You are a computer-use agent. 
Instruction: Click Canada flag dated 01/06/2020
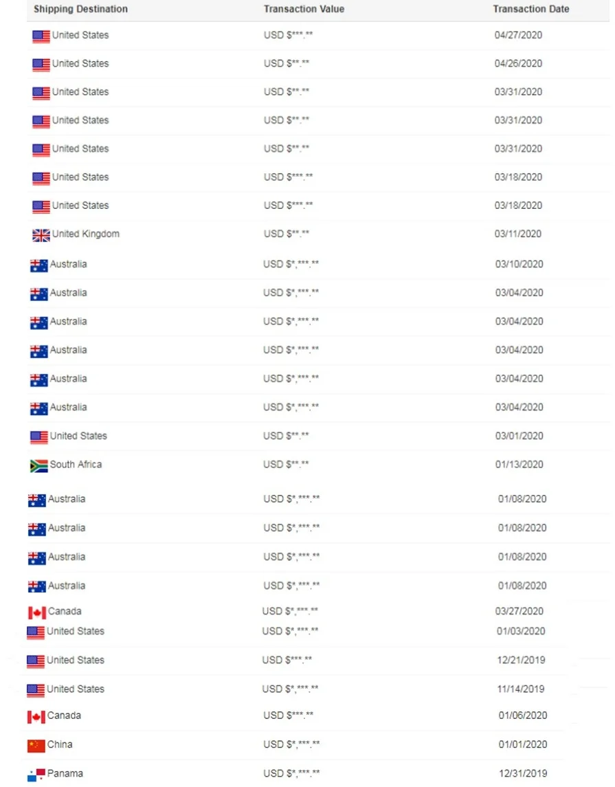tap(36, 717)
